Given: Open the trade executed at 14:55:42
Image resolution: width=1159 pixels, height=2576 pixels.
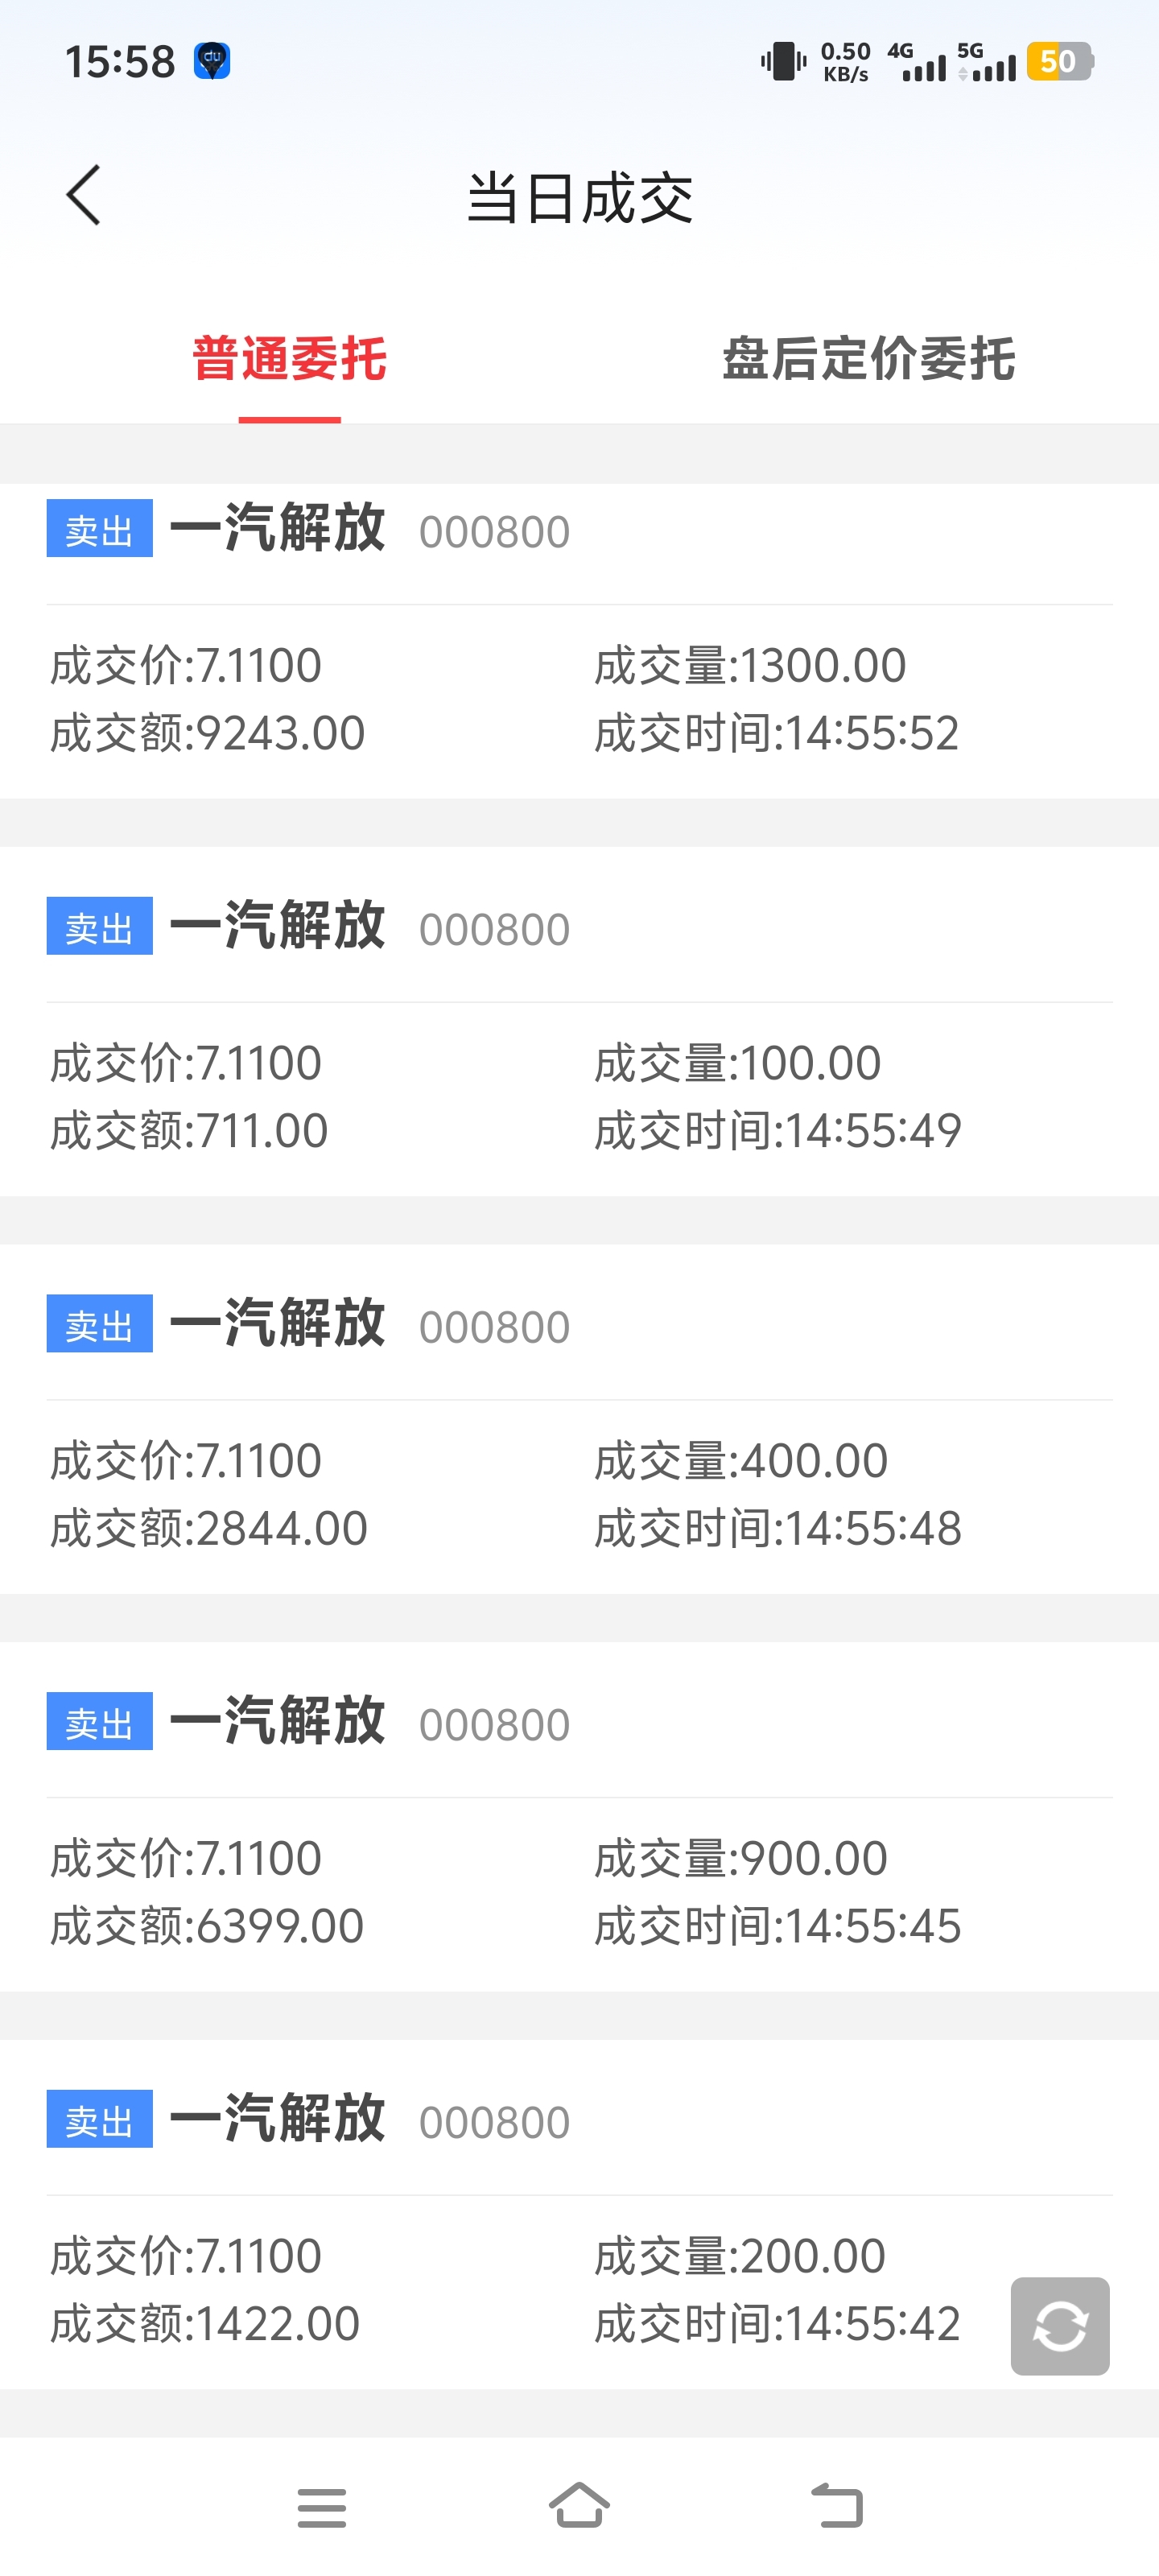Looking at the screenshot, I should coord(579,2214).
